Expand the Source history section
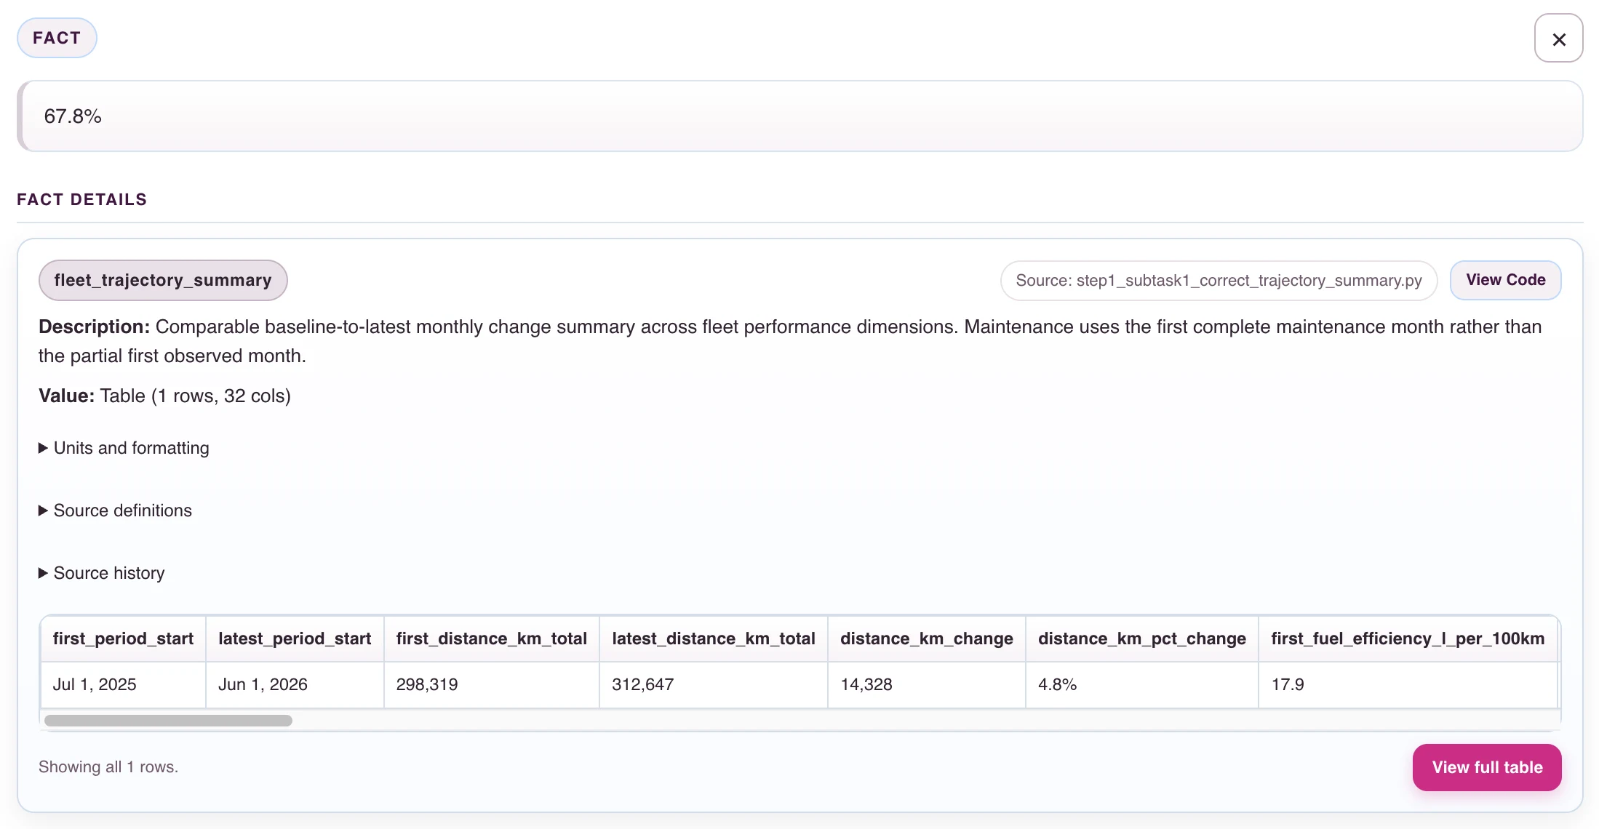The image size is (1599, 829). tap(102, 573)
